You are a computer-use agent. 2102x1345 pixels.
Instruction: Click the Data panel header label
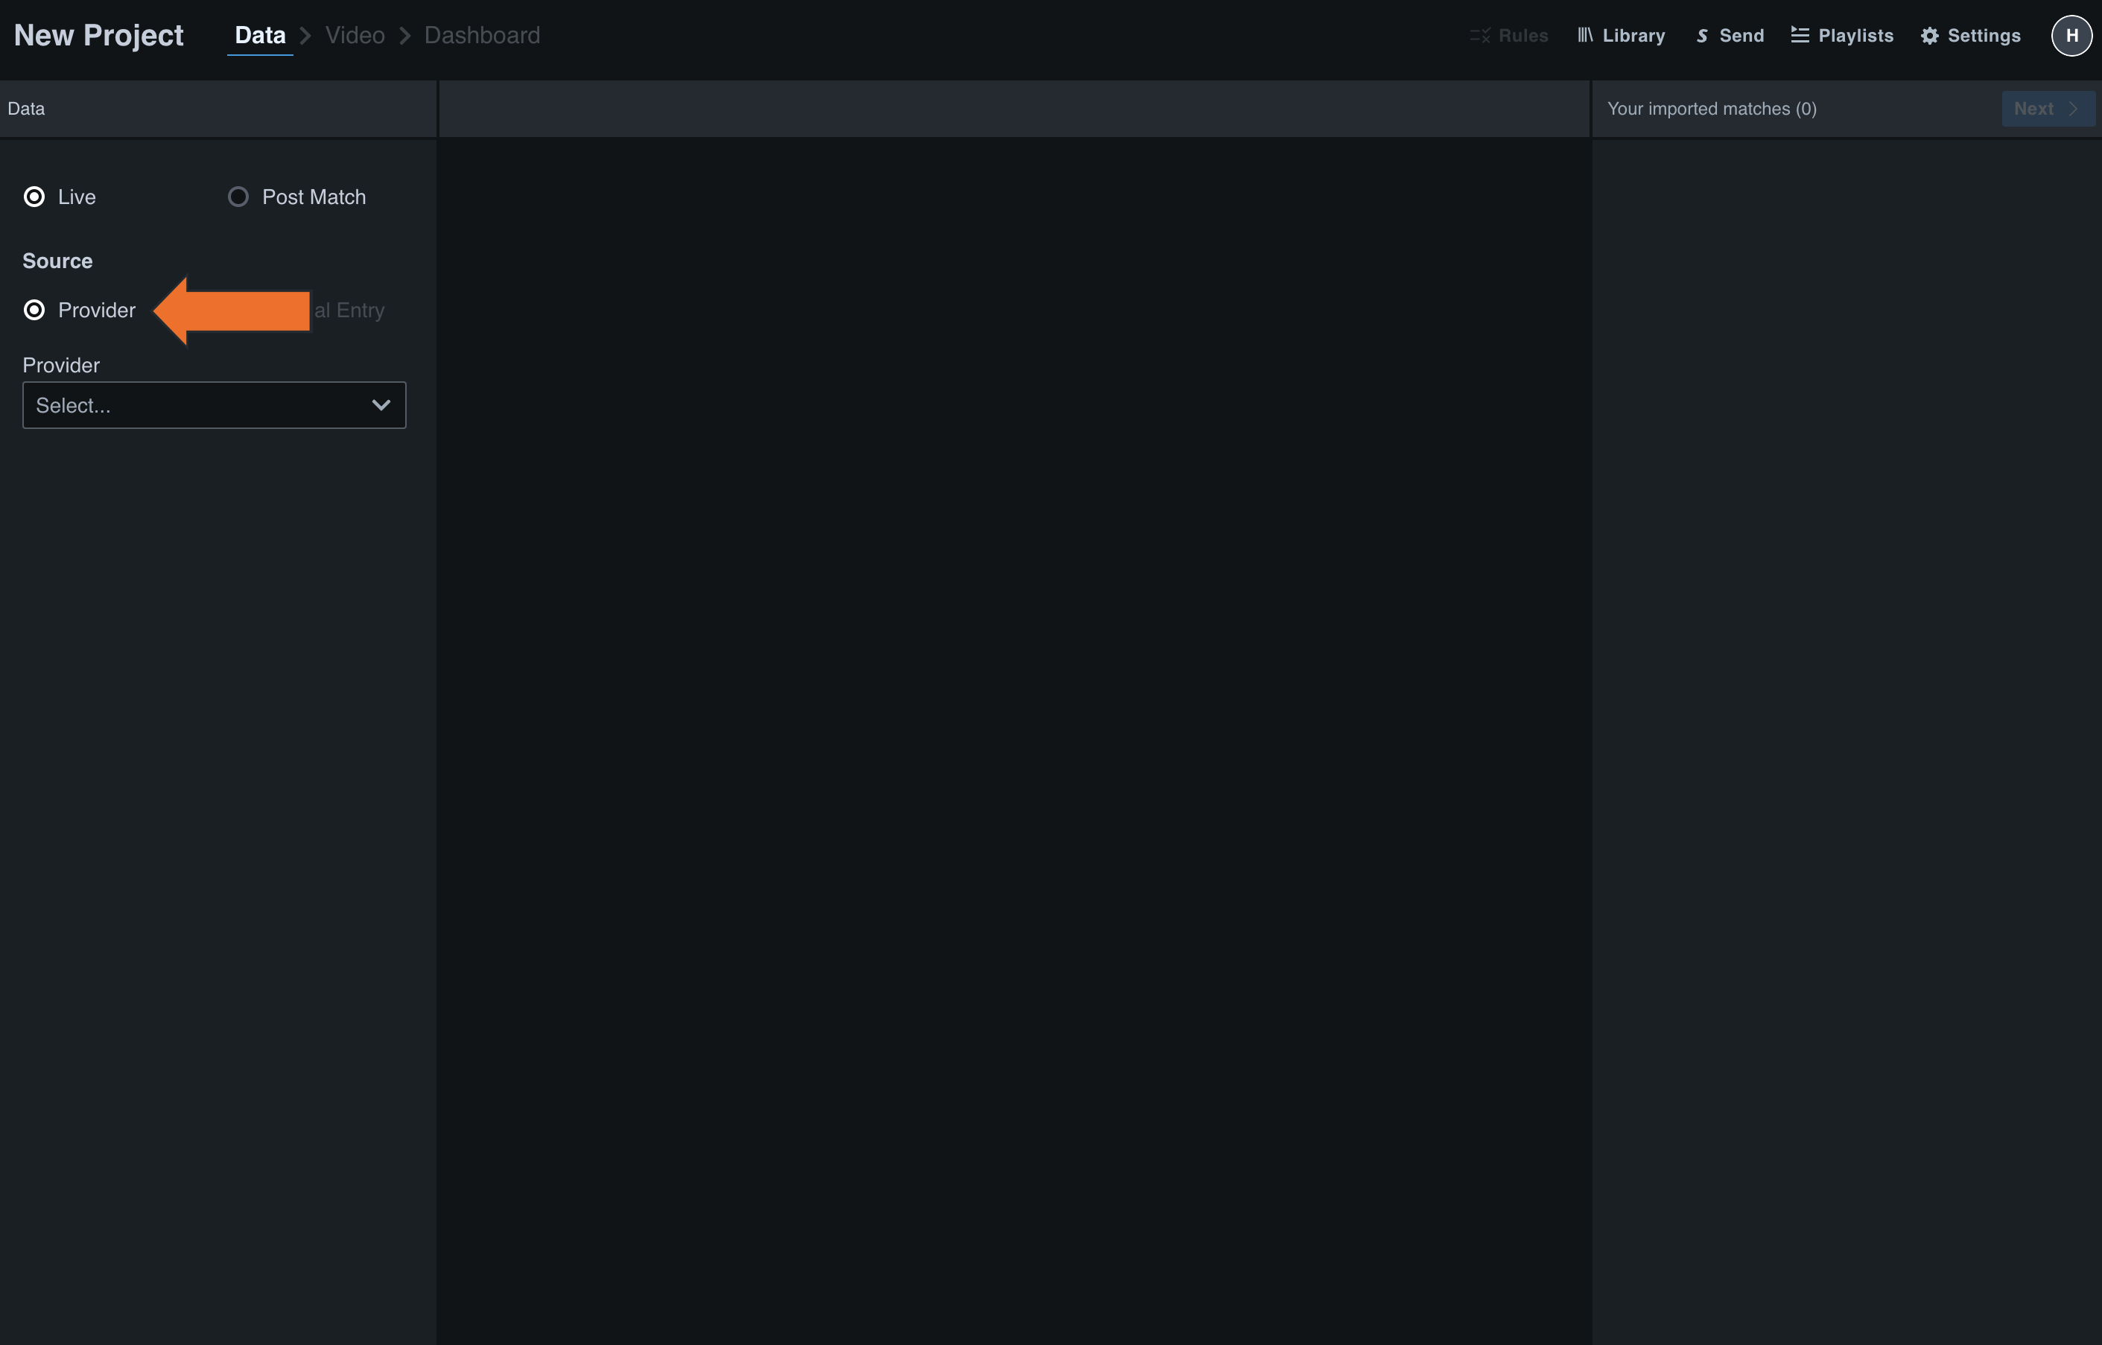pos(26,108)
